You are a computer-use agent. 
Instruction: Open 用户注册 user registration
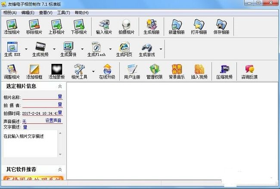[x=132, y=72]
